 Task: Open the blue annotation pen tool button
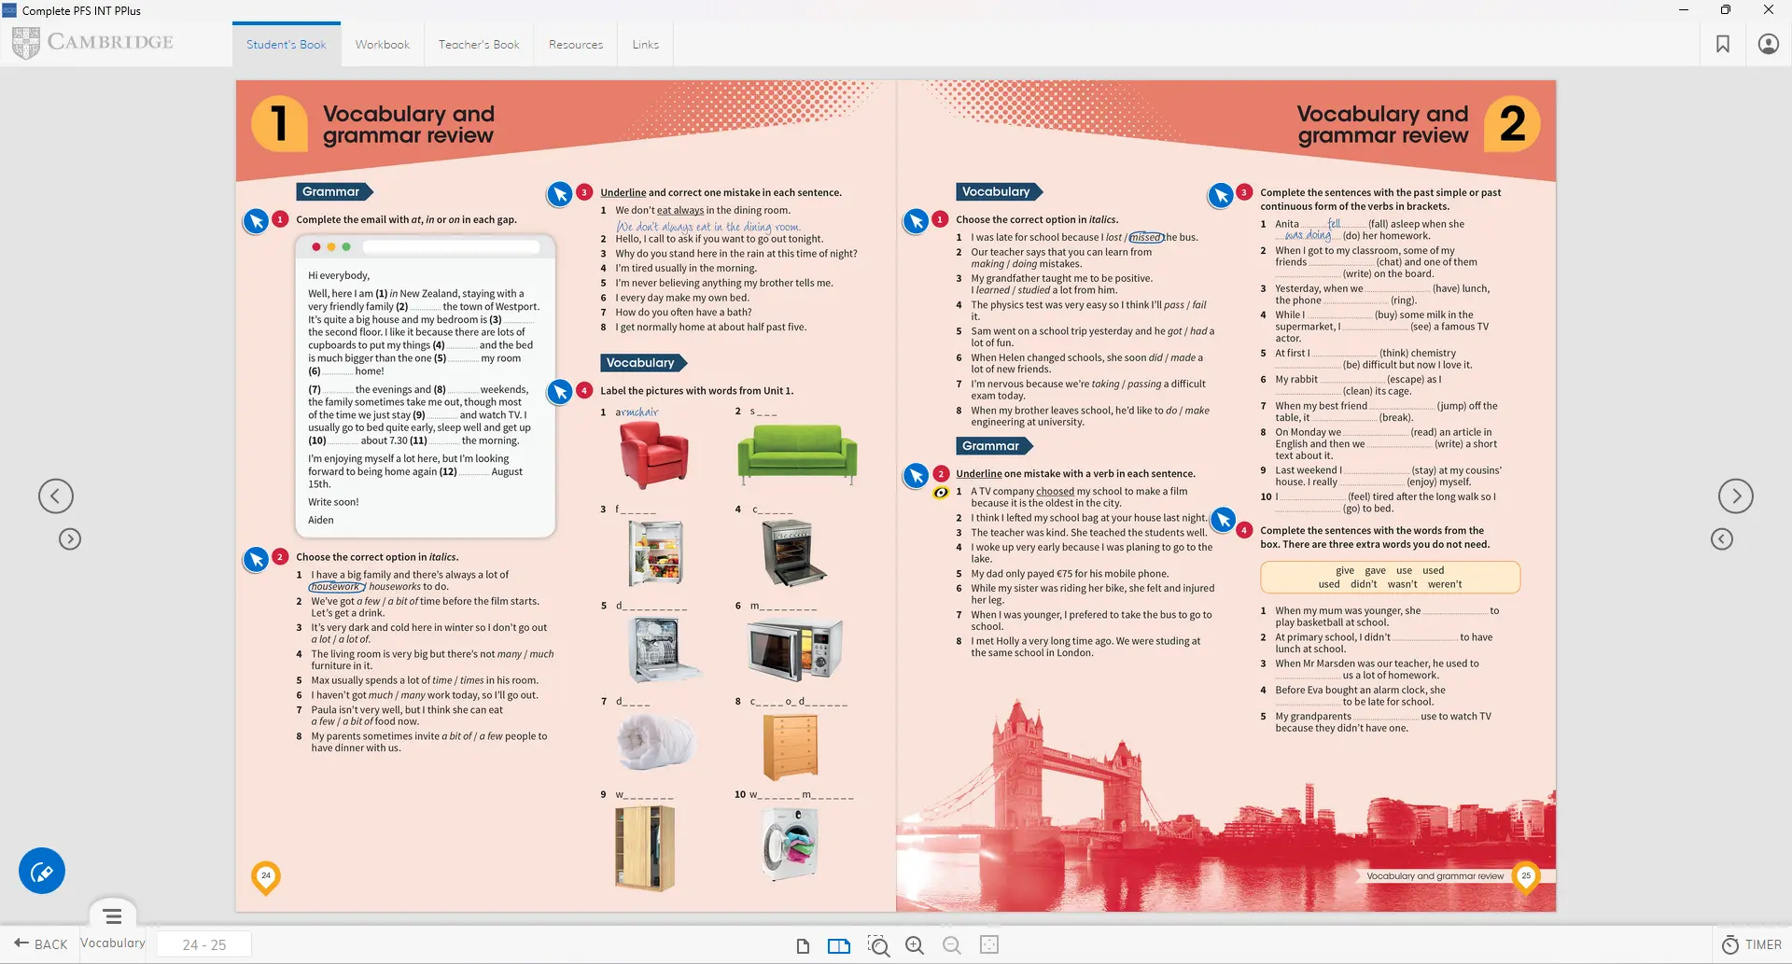point(42,871)
